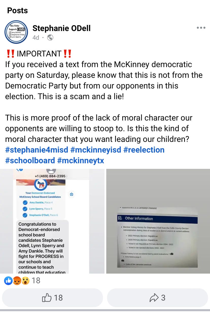Like the post with the 18 button
Image resolution: width=210 pixels, height=313 pixels.
pyautogui.click(x=52, y=298)
